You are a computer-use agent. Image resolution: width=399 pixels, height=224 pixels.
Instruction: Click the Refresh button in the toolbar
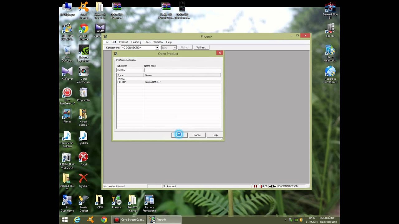(x=185, y=48)
